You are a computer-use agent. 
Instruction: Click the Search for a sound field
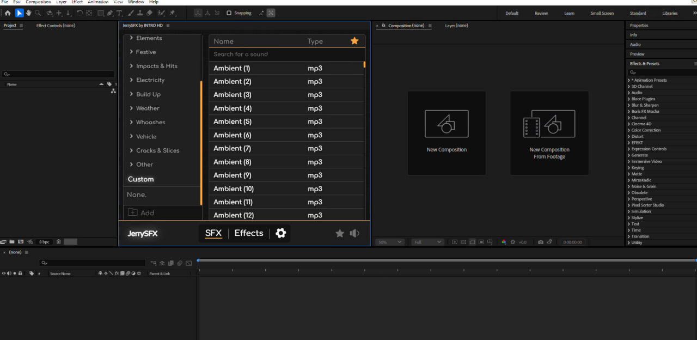(286, 54)
